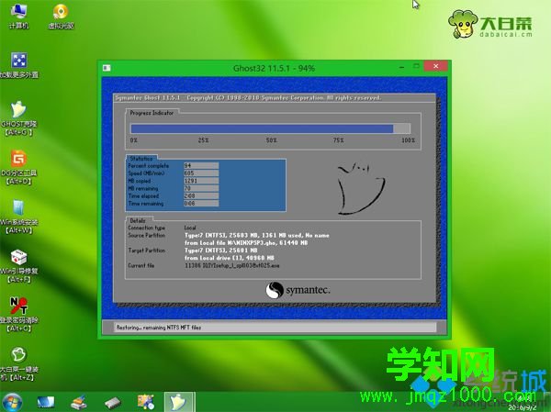This screenshot has height=412, width=551.
Task: Click the Ghost32 window system menu icon
Action: [x=107, y=68]
